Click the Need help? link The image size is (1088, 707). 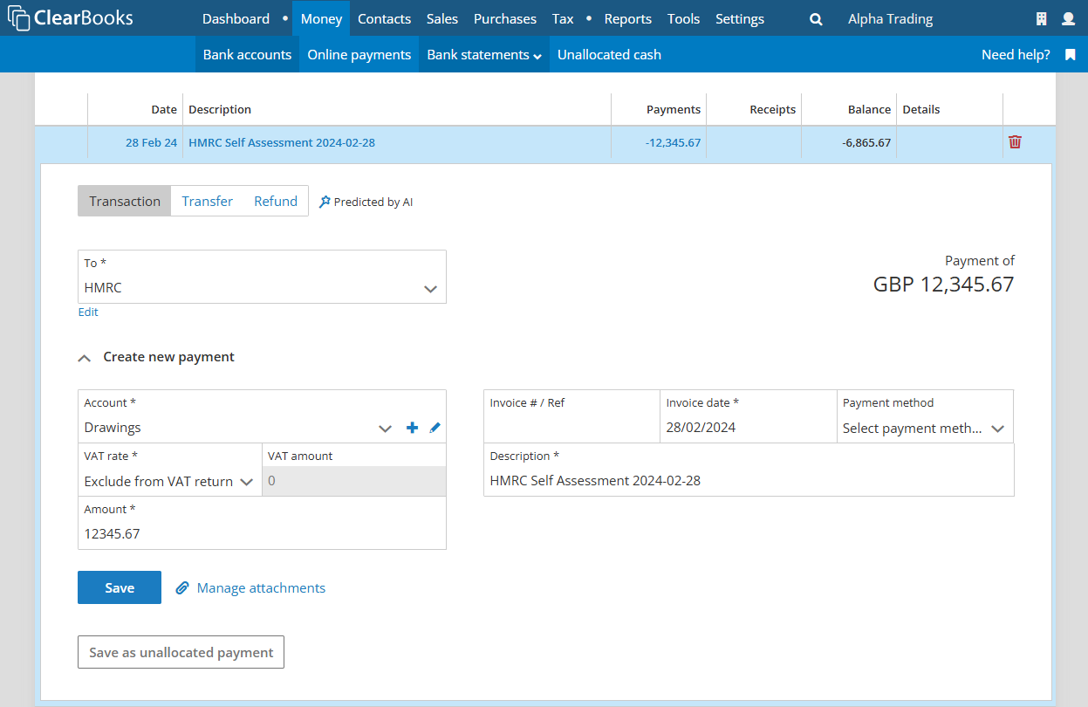(1016, 54)
